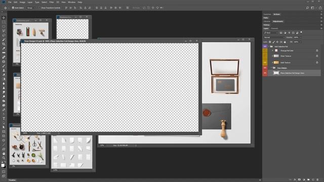The width and height of the screenshot is (324, 182).
Task: Filter layers by shape layers icon
Action: tap(293, 32)
